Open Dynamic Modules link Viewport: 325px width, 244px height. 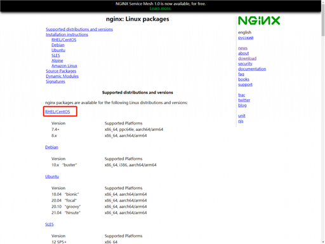tap(62, 76)
